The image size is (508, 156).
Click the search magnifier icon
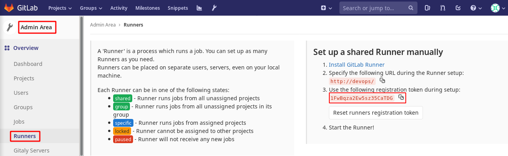click(410, 8)
